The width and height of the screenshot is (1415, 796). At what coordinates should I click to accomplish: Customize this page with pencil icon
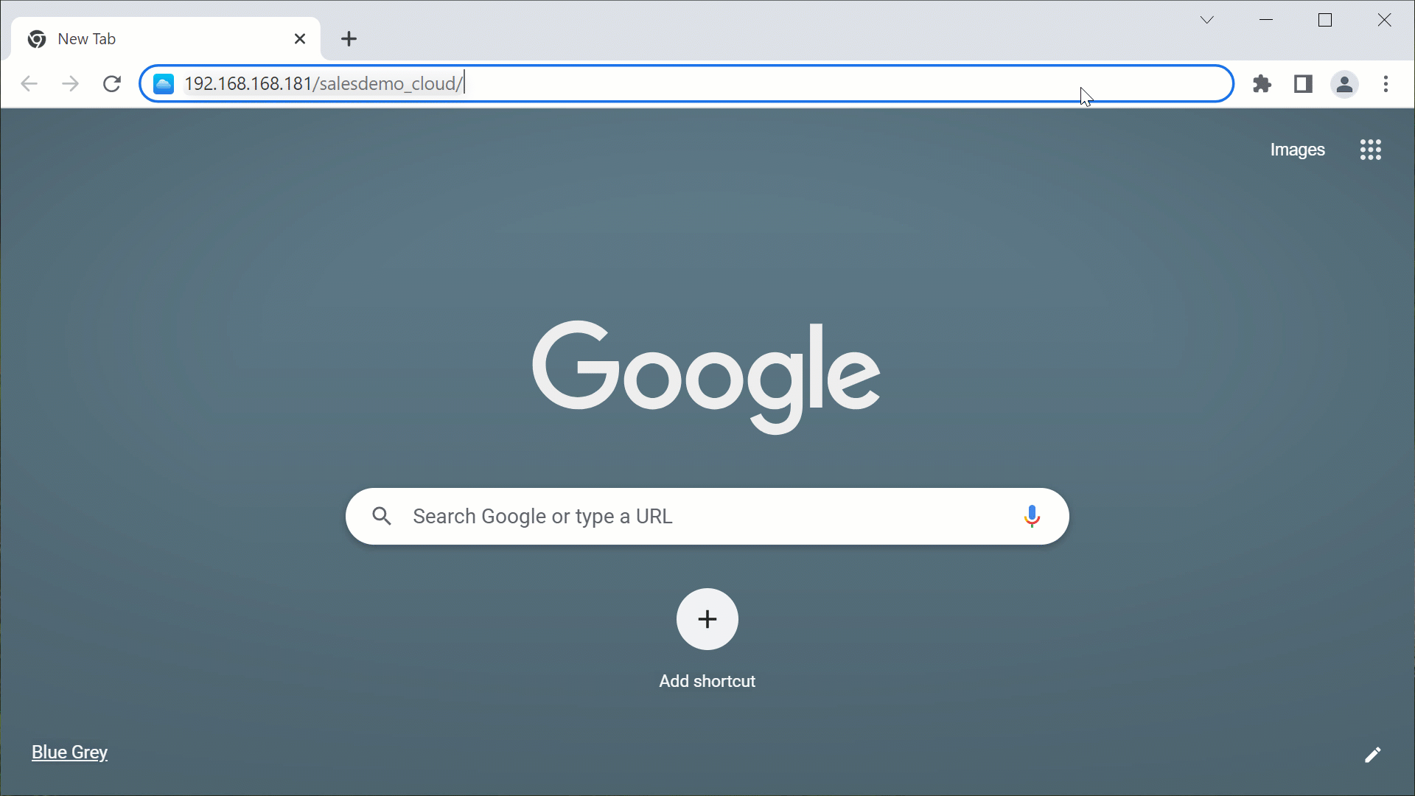(x=1372, y=755)
